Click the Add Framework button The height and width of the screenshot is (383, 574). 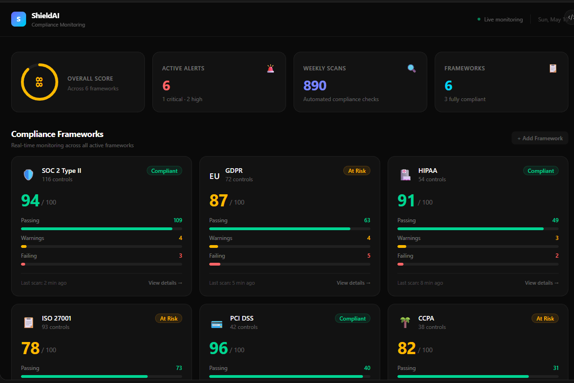pos(540,138)
